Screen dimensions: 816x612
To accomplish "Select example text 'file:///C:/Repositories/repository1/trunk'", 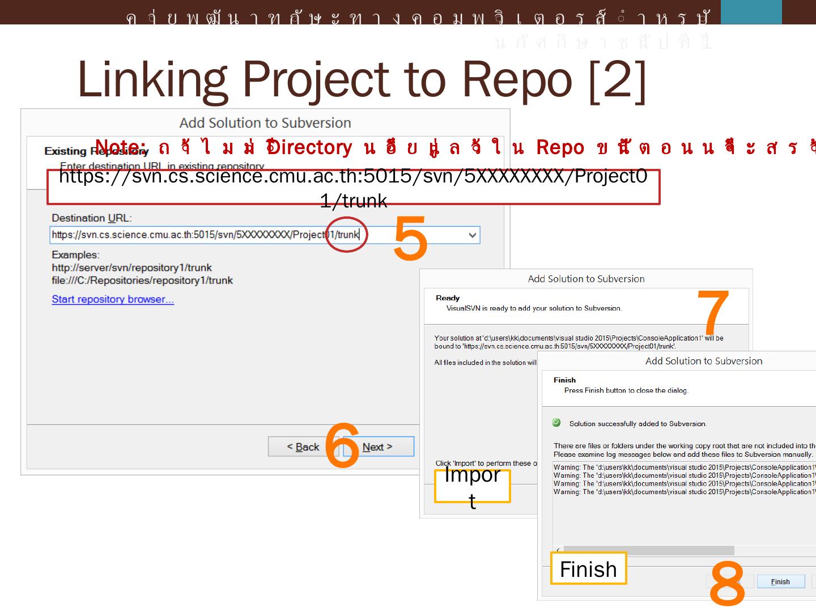I will tap(142, 280).
